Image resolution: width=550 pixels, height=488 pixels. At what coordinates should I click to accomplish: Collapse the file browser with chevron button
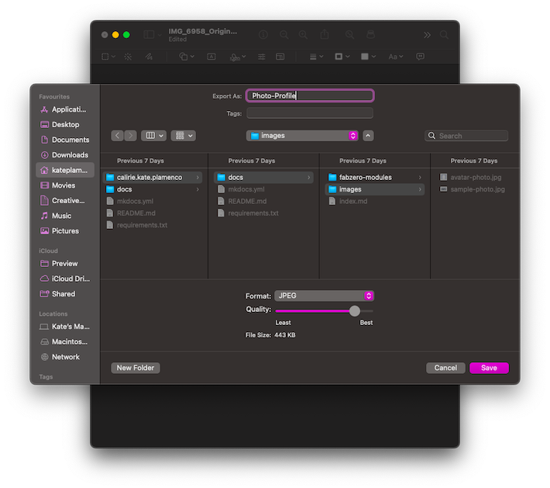(368, 136)
